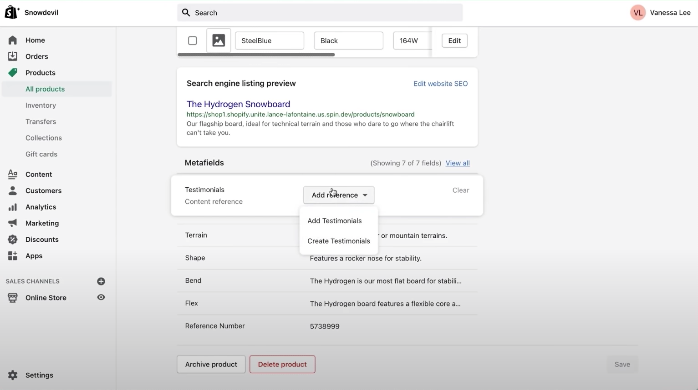This screenshot has width=698, height=390.
Task: Click the Testimonials metafield label
Action: pyautogui.click(x=204, y=190)
